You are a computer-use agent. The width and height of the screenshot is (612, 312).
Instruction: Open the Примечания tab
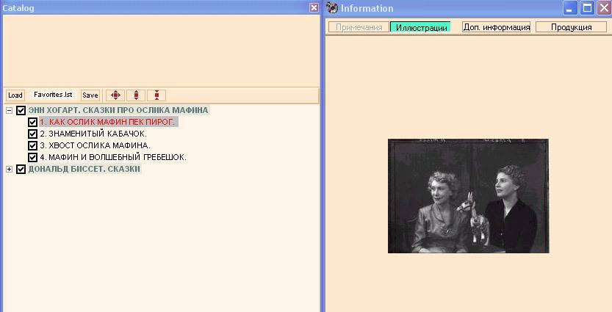pos(359,27)
